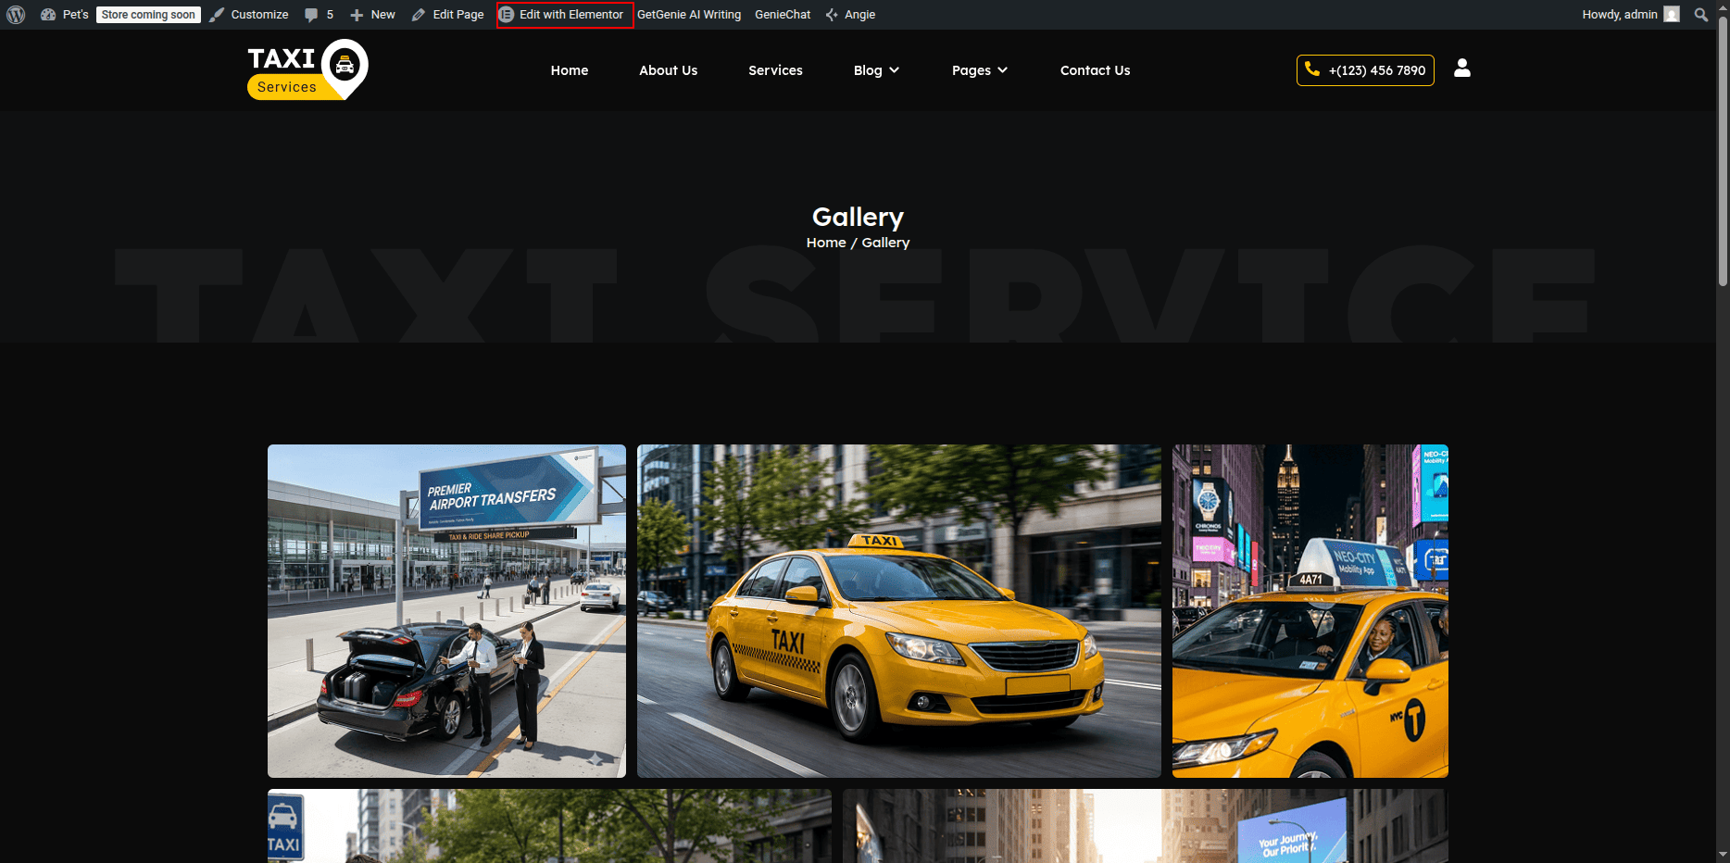
Task: Click the page vertical scrollbar thumb
Action: point(1723,153)
